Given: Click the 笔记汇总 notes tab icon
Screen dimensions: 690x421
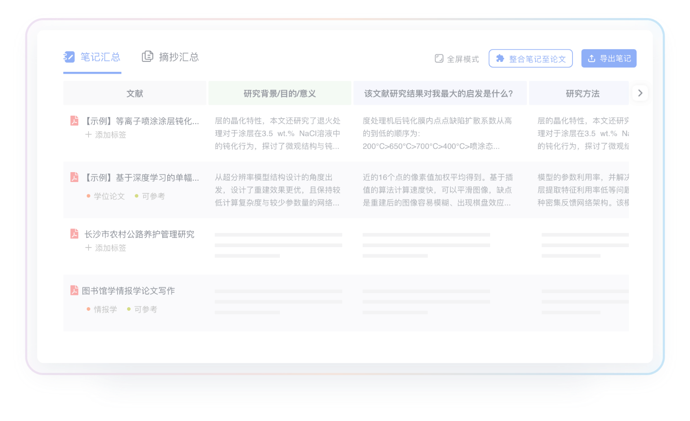Looking at the screenshot, I should pos(69,57).
